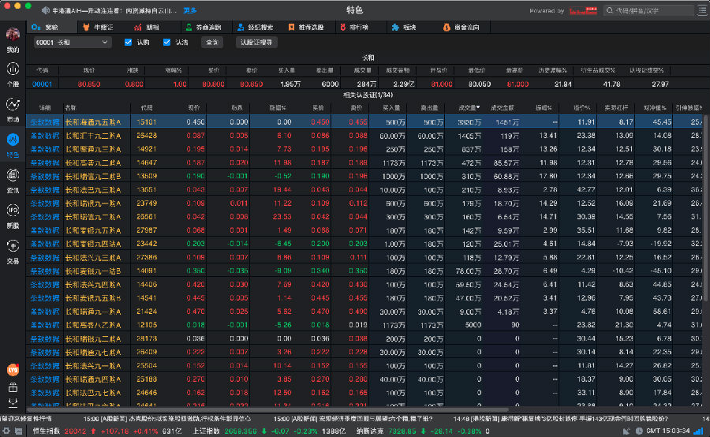This screenshot has height=437, width=710.
Task: Select the row with code 14091
Action: click(364, 271)
